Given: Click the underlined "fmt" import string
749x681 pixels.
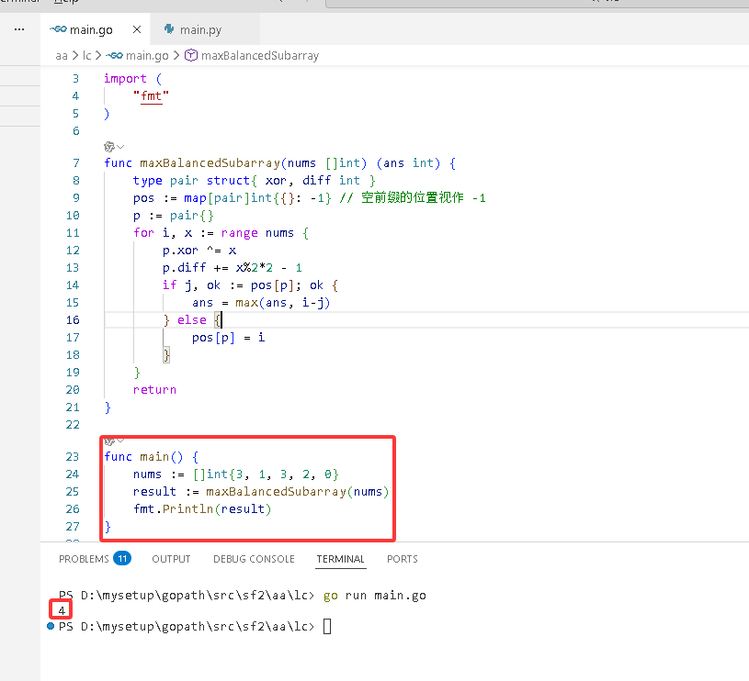Looking at the screenshot, I should [x=151, y=96].
